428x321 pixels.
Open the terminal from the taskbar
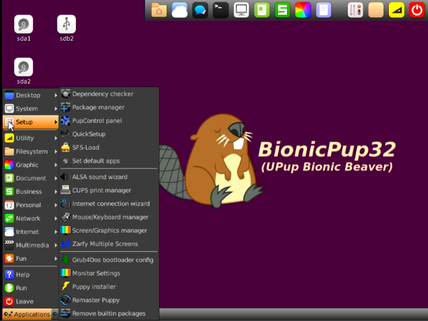pyautogui.click(x=220, y=10)
